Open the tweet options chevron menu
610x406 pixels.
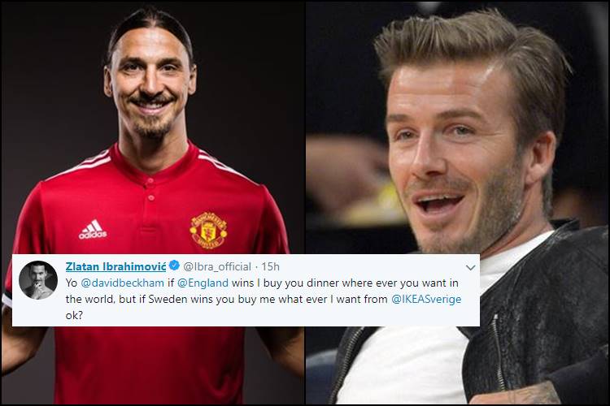471,268
